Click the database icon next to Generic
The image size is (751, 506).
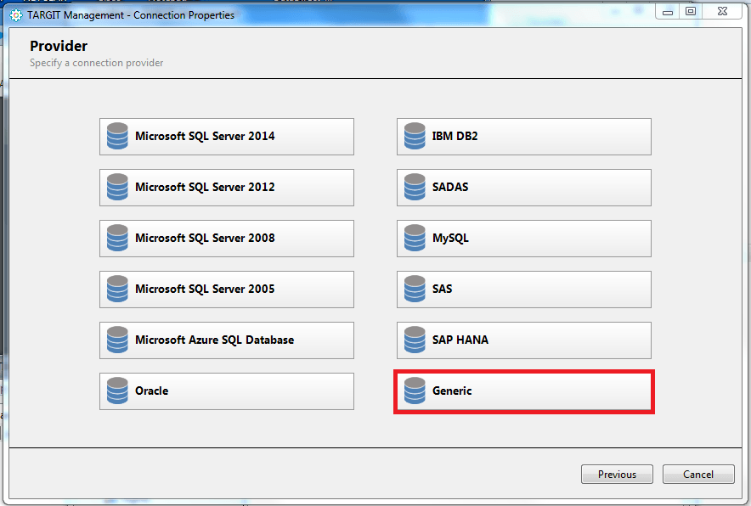[415, 391]
